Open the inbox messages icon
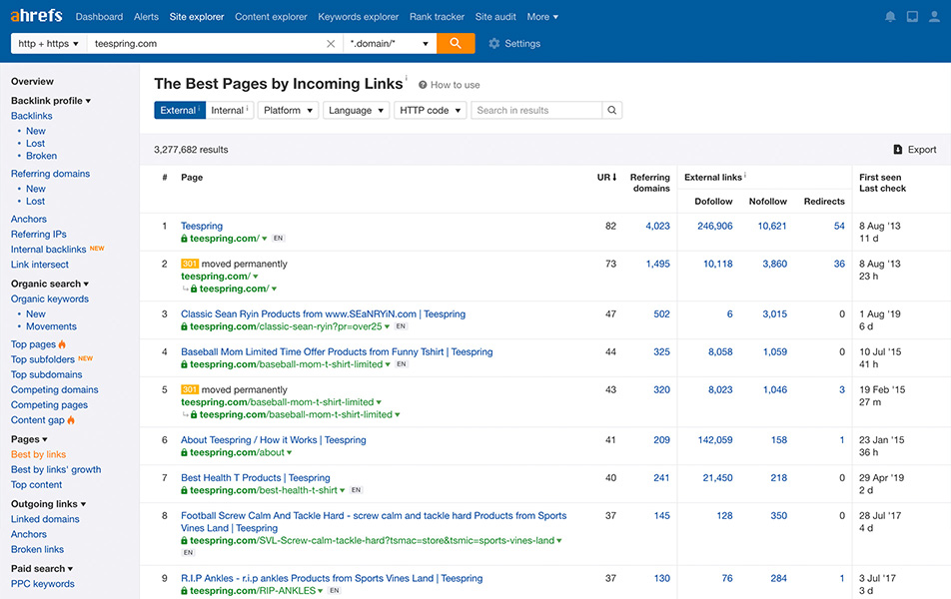 912,16
